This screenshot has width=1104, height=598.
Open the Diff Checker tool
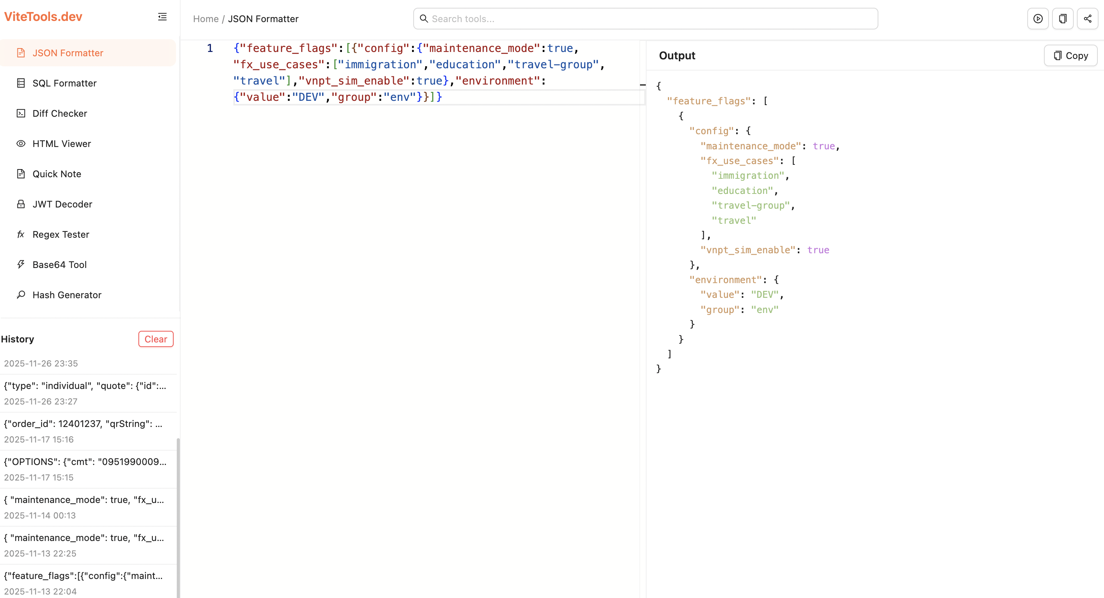[x=61, y=113]
